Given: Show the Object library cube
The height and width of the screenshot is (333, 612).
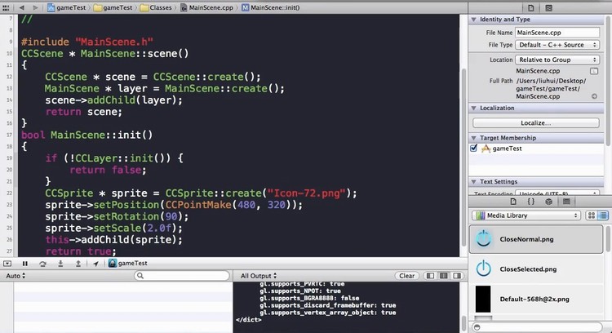Looking at the screenshot, I should tap(549, 202).
